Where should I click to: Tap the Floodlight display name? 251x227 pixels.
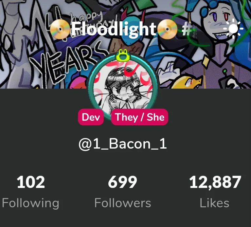[114, 29]
